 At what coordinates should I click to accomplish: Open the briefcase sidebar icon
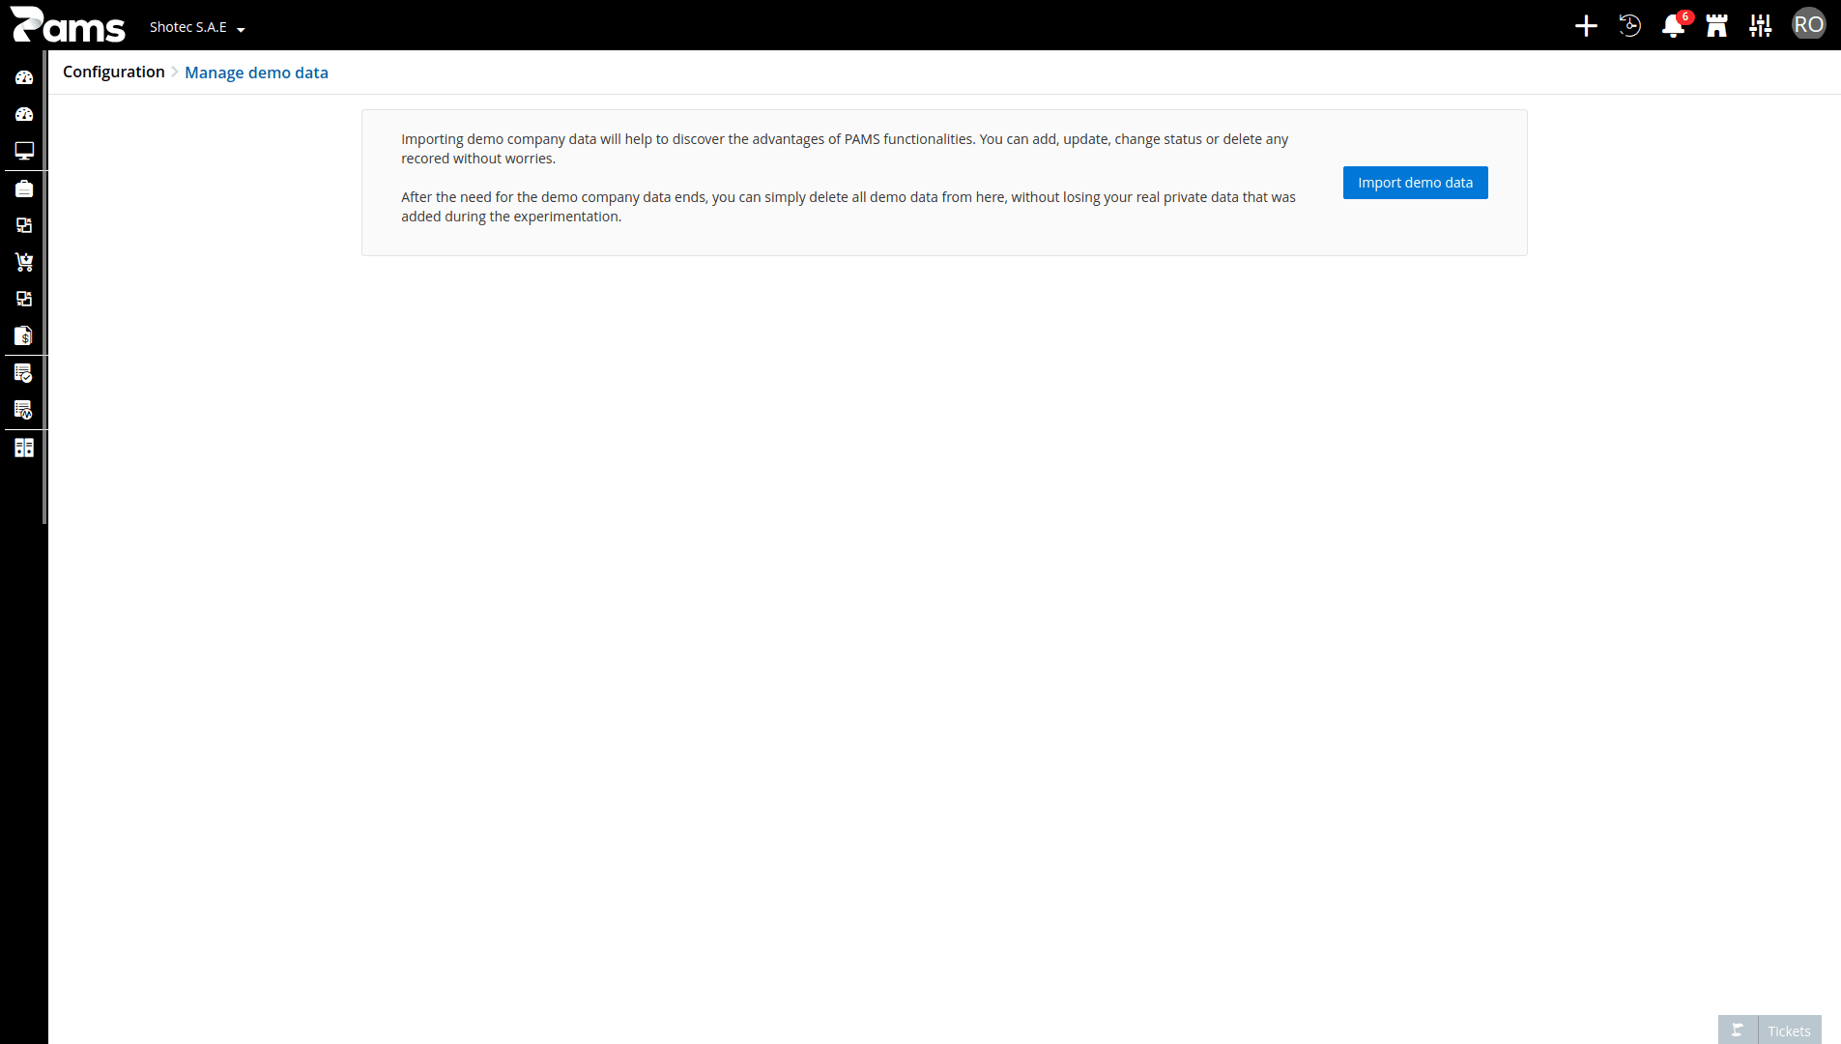click(24, 188)
